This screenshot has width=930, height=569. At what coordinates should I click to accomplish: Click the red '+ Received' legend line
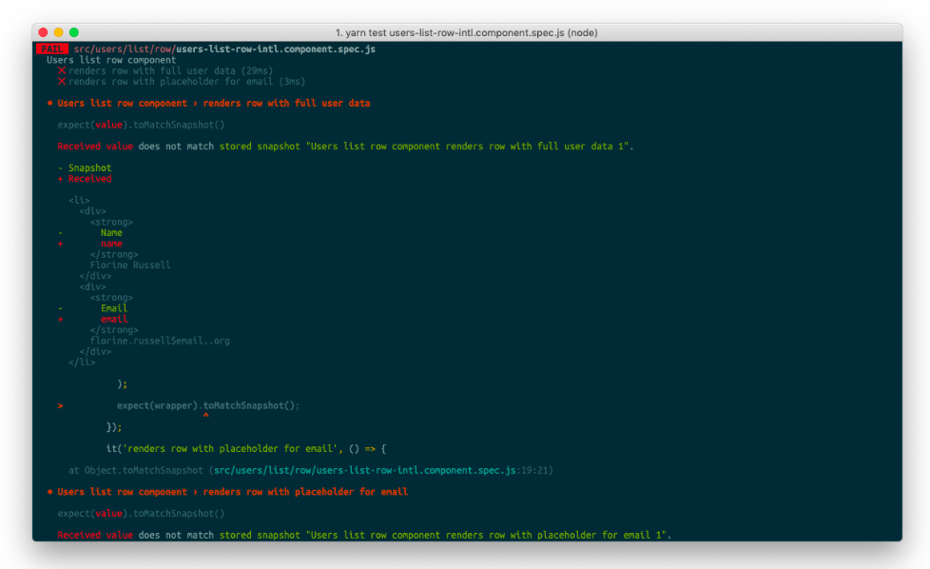pos(85,179)
